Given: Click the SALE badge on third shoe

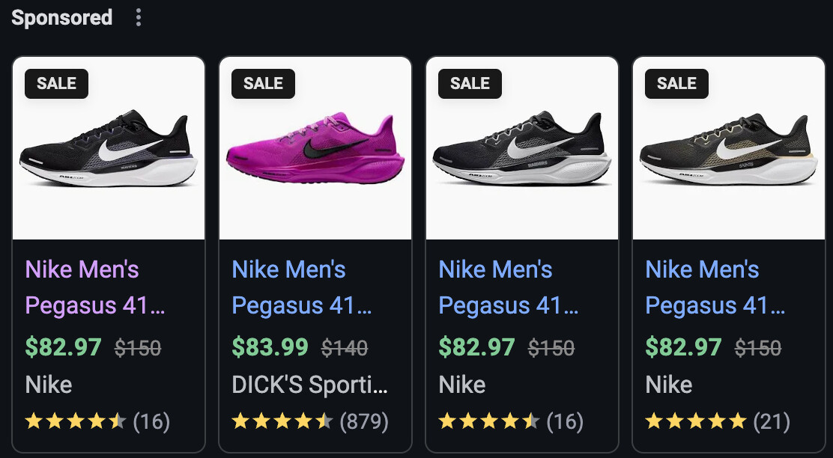Looking at the screenshot, I should (470, 84).
